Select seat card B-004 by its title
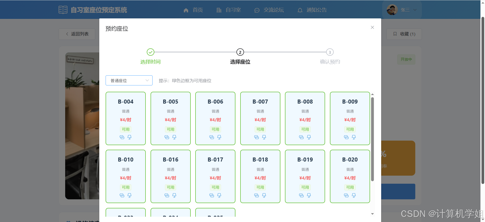 click(x=126, y=102)
